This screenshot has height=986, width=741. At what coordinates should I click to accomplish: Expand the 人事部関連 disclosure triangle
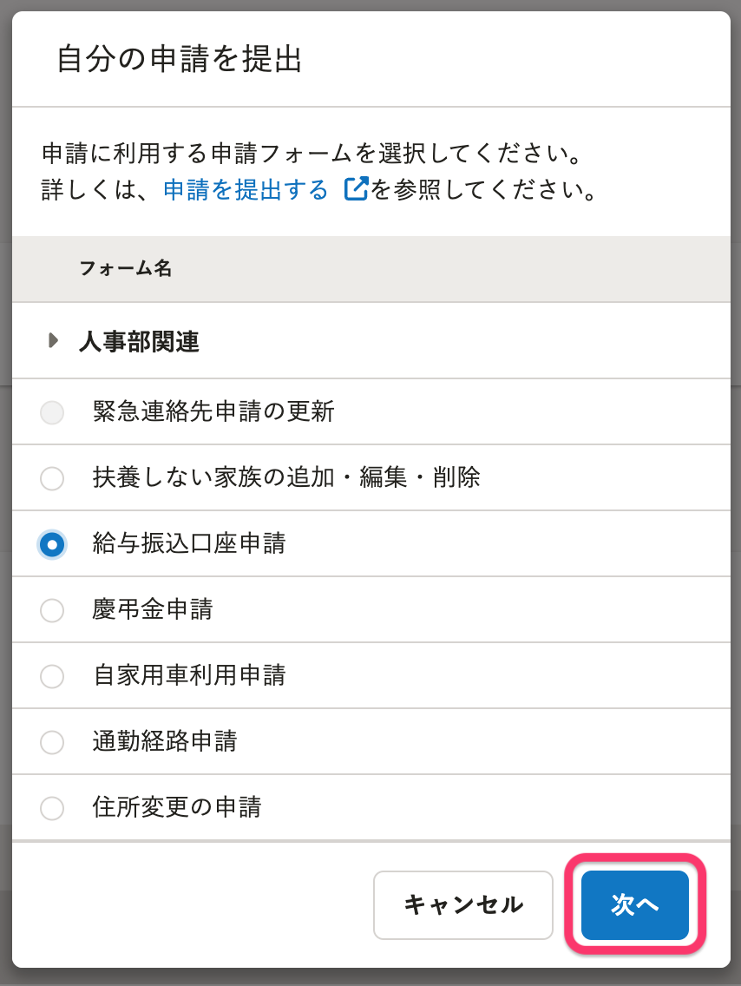54,341
